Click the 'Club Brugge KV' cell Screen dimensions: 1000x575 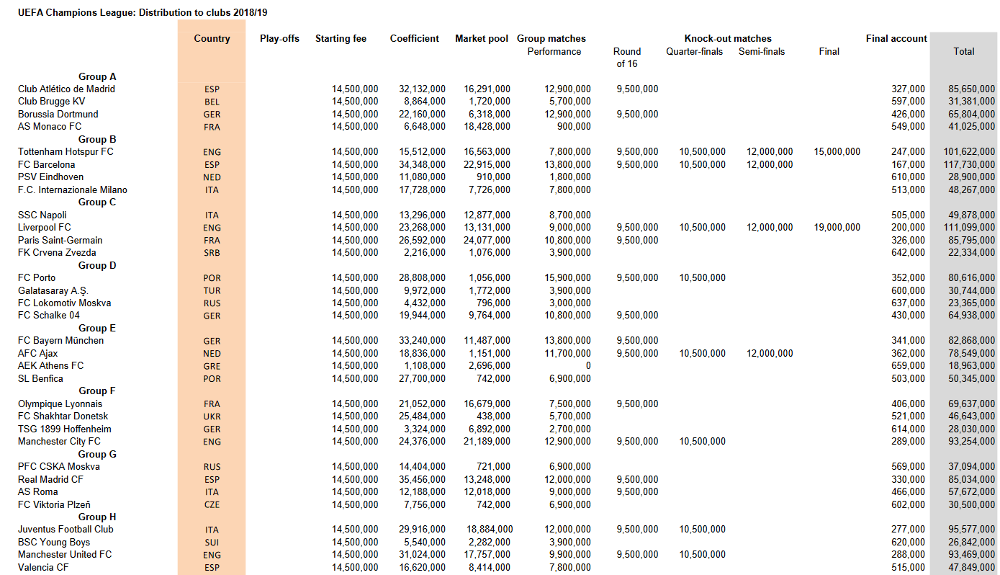(51, 102)
